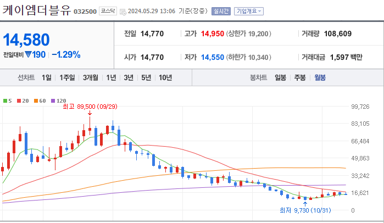Show the 3년 line chart
The height and width of the screenshot is (223, 384).
pos(129,78)
